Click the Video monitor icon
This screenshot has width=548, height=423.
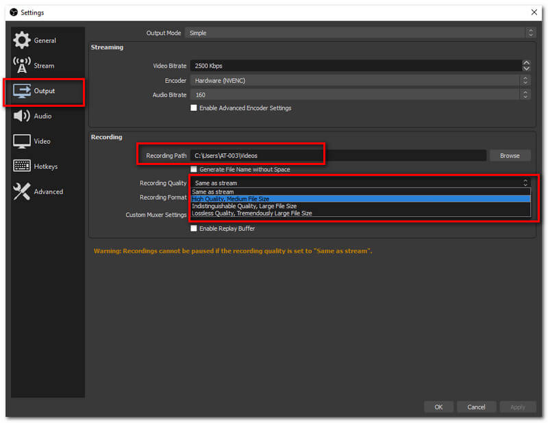22,142
